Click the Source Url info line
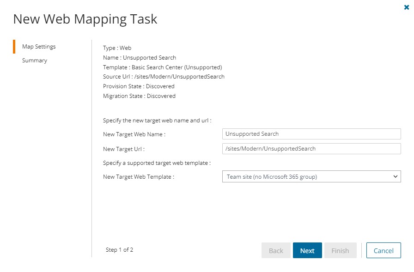 (164, 77)
